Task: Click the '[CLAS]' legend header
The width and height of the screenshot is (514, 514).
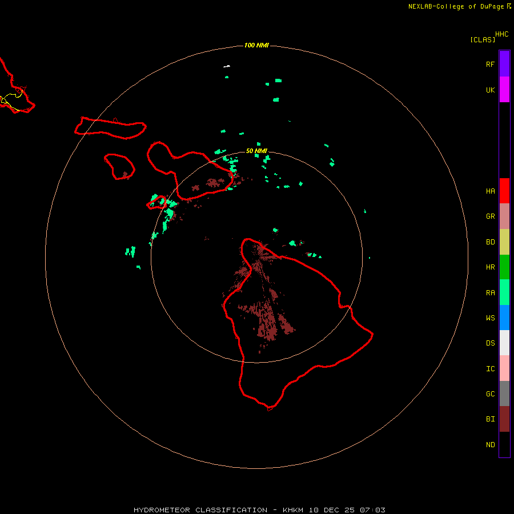Action: coord(483,39)
